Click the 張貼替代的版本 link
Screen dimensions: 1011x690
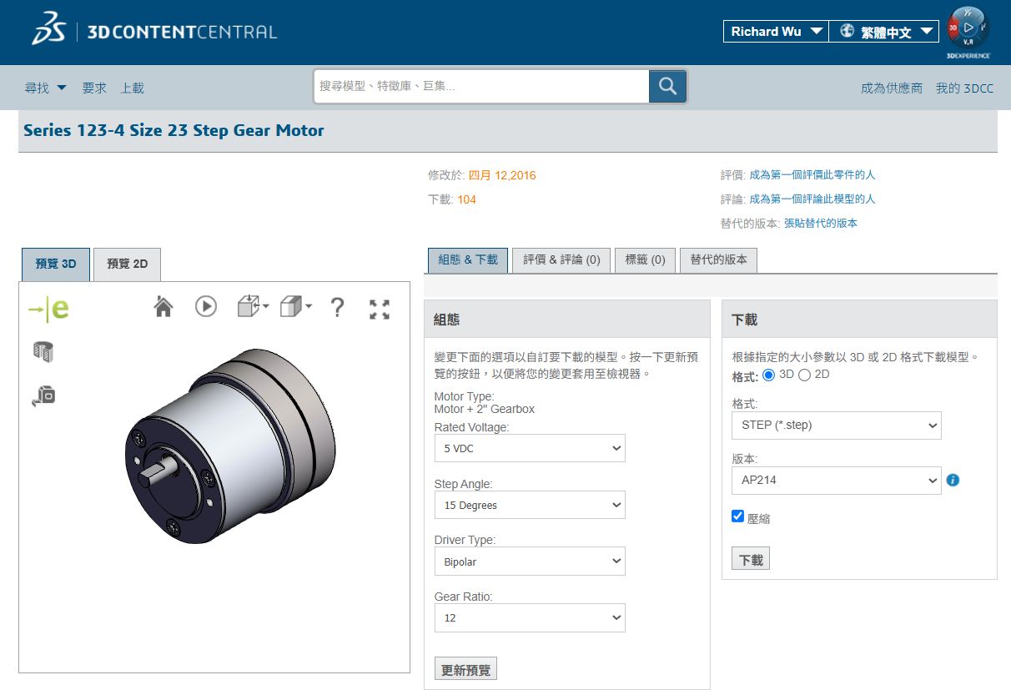click(x=821, y=224)
